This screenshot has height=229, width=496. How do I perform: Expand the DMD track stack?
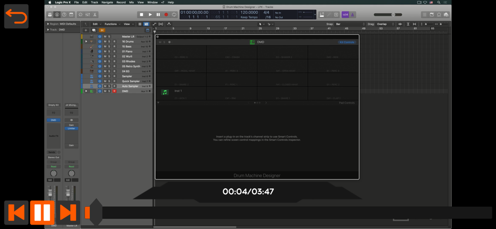click(x=86, y=91)
